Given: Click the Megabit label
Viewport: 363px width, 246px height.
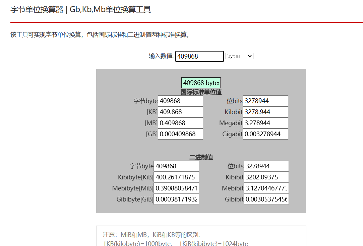Looking at the screenshot, I should (231, 123).
